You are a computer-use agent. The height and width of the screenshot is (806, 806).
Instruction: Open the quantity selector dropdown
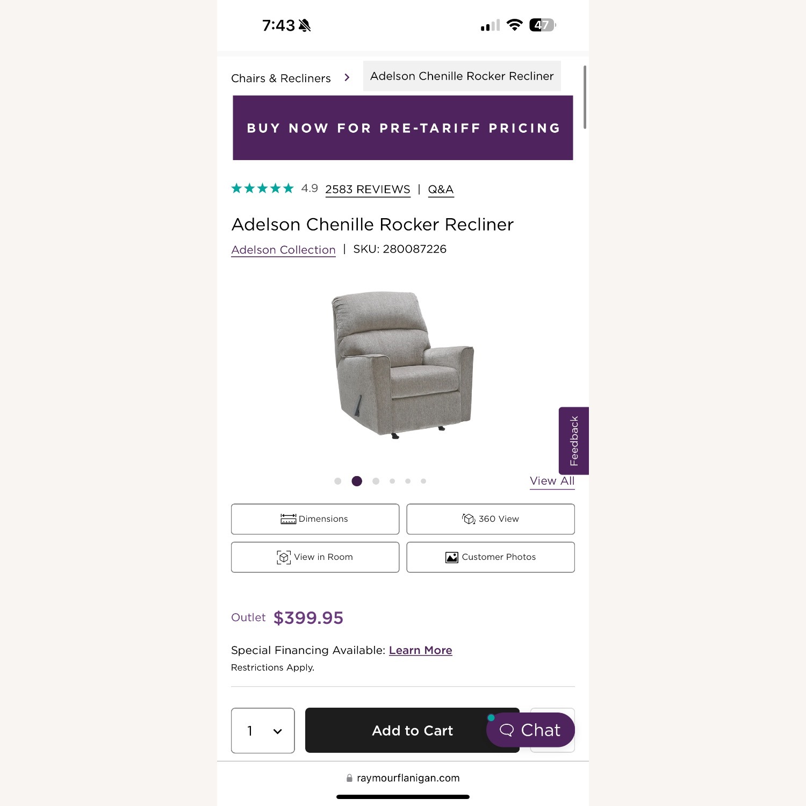(x=263, y=731)
